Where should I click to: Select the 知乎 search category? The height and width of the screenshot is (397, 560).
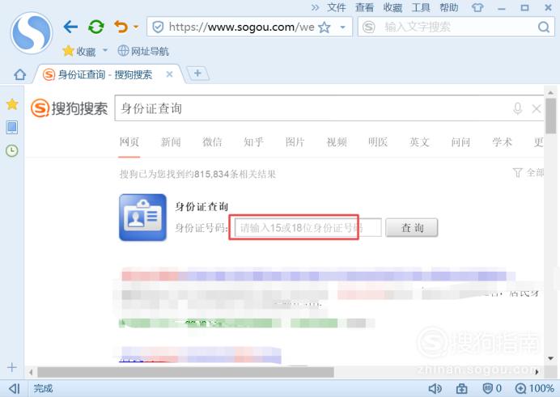click(x=253, y=142)
